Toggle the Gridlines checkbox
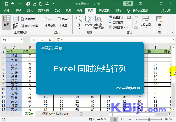Viewport: 176px width, 122px height. 45,26
